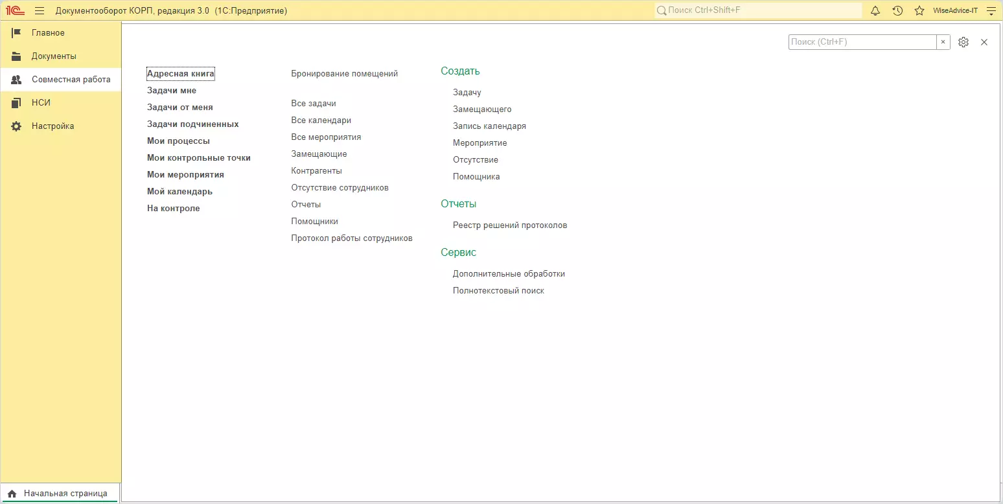
Task: Open Все задачи list
Action: tap(314, 104)
